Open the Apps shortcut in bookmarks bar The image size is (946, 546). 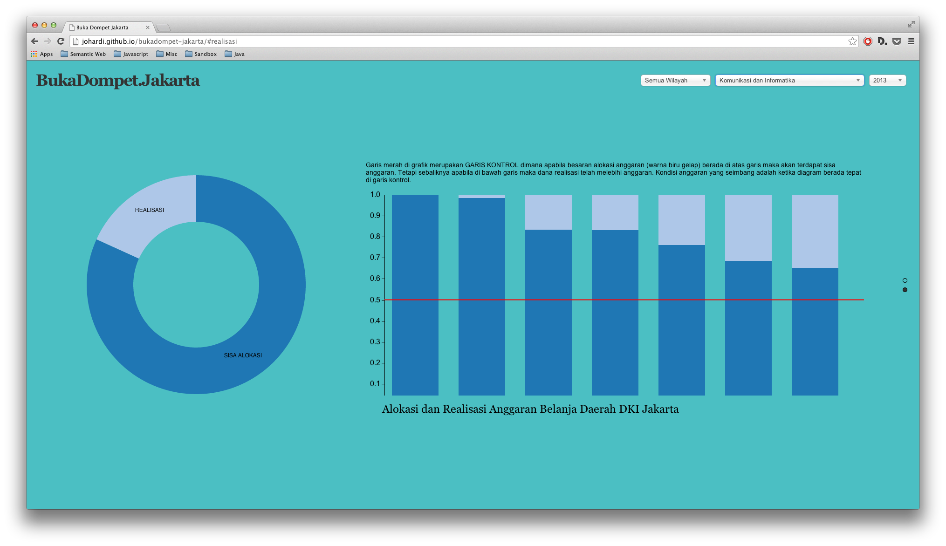coord(42,54)
